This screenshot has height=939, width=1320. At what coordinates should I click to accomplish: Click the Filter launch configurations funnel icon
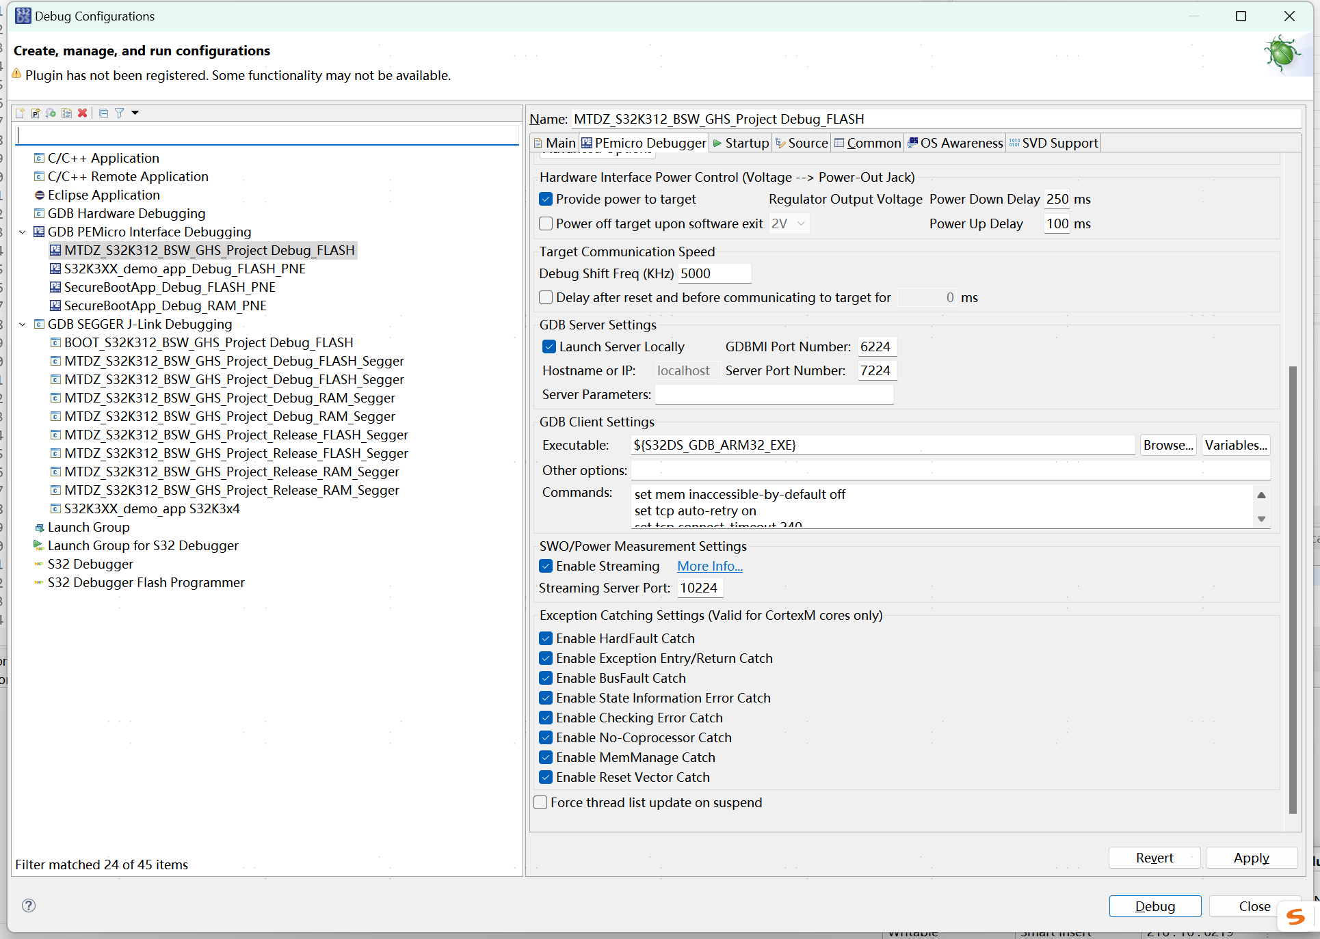[x=119, y=113]
